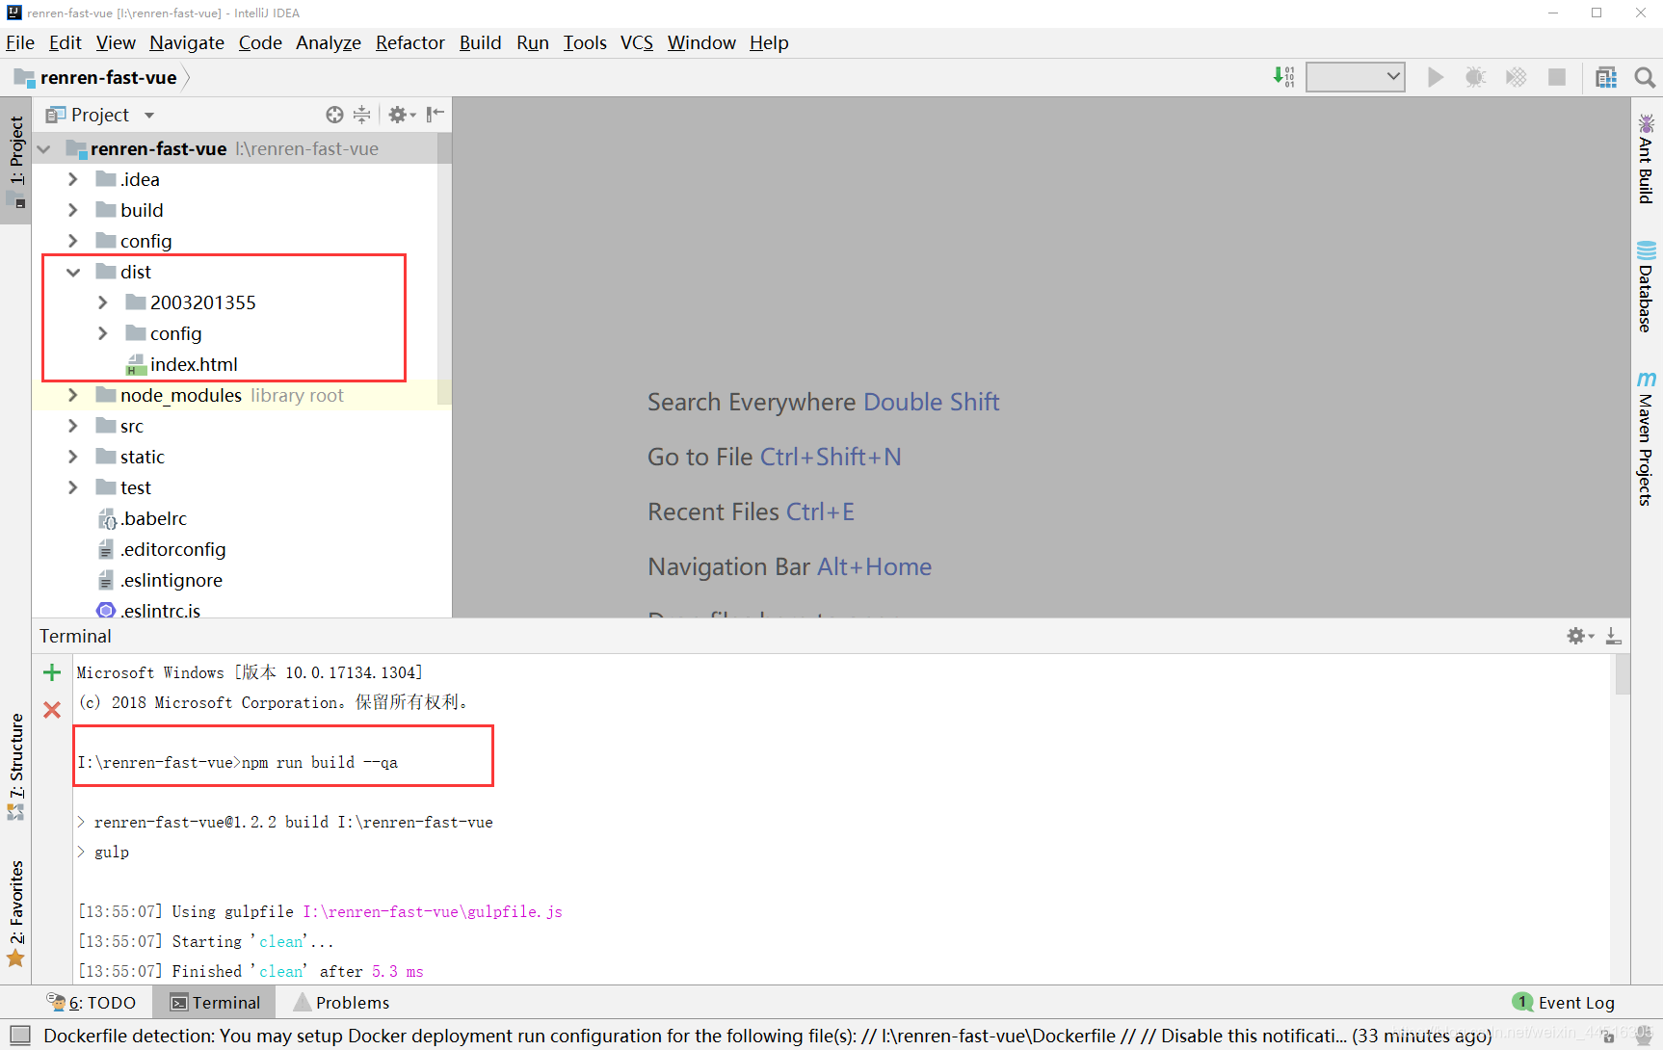
Task: Open the 2: Favorites side tab
Action: 16,913
